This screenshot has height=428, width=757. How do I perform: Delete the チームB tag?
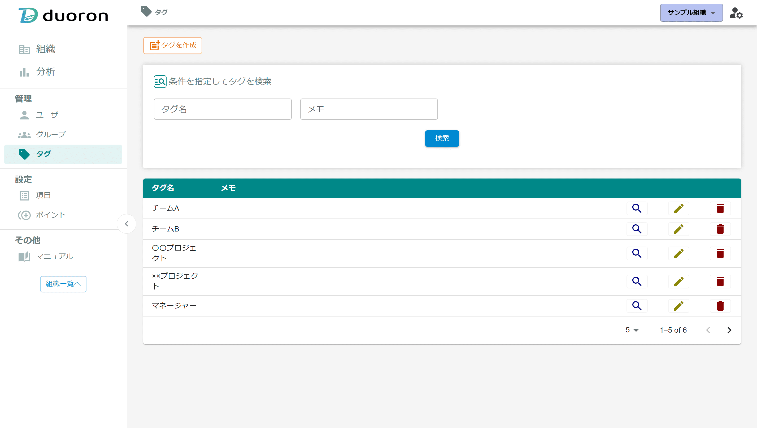pos(720,229)
